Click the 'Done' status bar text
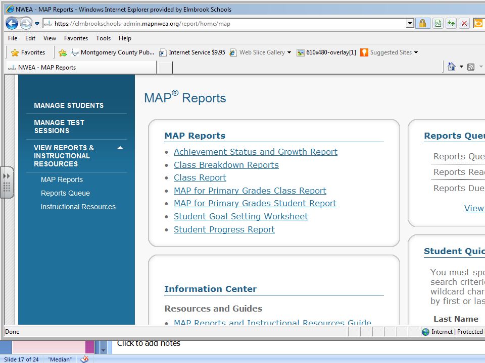 [12, 332]
